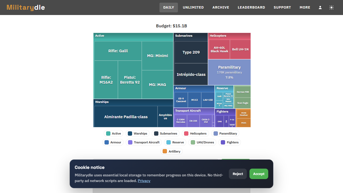Click MG: MAG cell in Reserve

click(x=228, y=106)
